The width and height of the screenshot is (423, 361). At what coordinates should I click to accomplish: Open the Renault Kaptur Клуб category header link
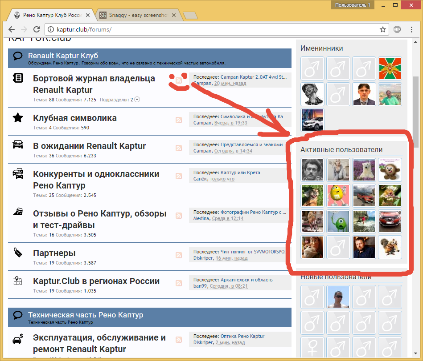(x=63, y=56)
